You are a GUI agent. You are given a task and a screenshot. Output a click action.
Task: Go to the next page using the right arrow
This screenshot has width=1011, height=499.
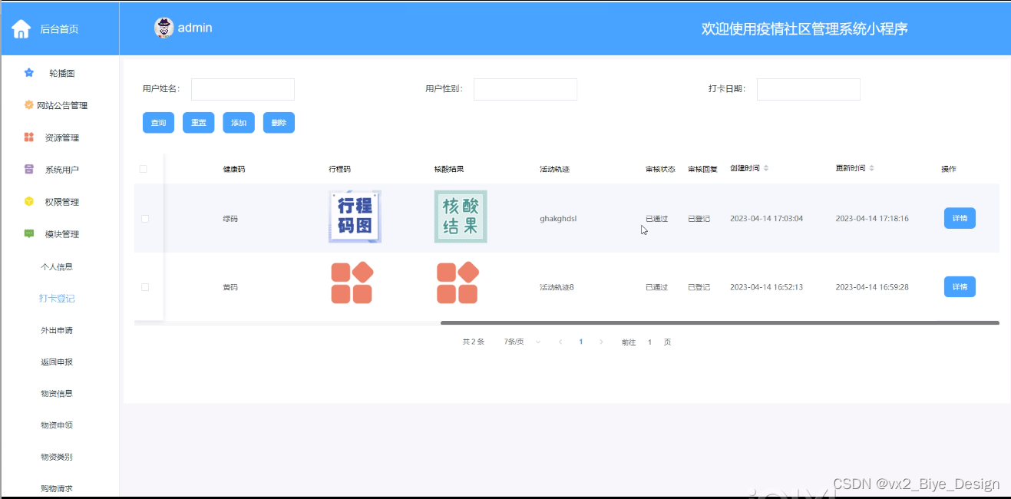pyautogui.click(x=601, y=342)
